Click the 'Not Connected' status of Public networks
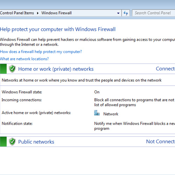This screenshot has height=175, width=175. (x=161, y=141)
